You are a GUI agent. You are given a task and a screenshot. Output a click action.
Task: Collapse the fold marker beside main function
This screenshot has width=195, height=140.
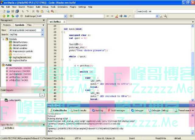click(x=62, y=32)
